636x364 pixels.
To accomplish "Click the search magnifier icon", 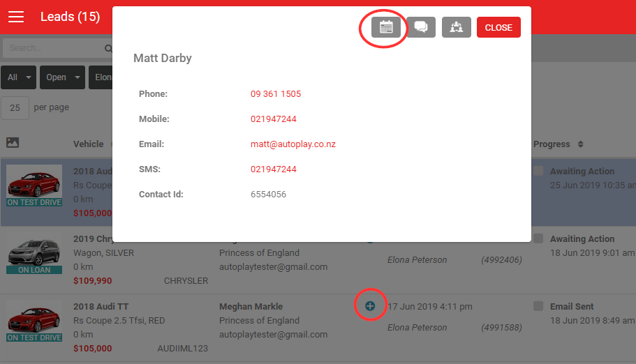I will (108, 48).
